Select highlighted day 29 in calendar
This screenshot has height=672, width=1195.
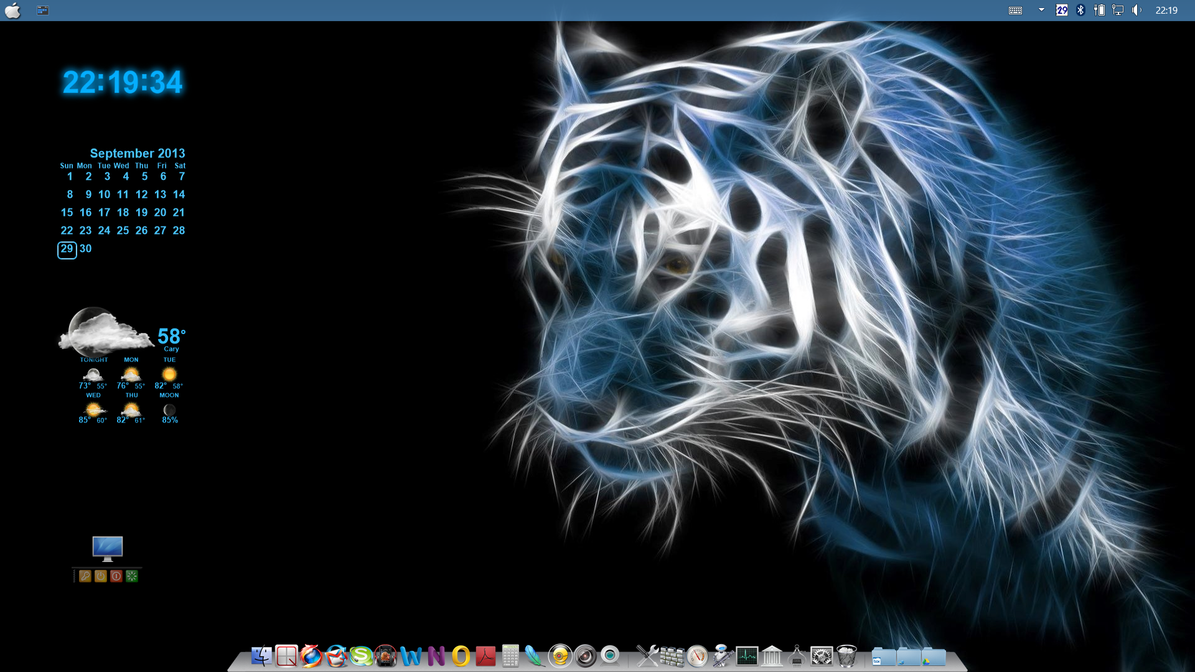coord(67,250)
